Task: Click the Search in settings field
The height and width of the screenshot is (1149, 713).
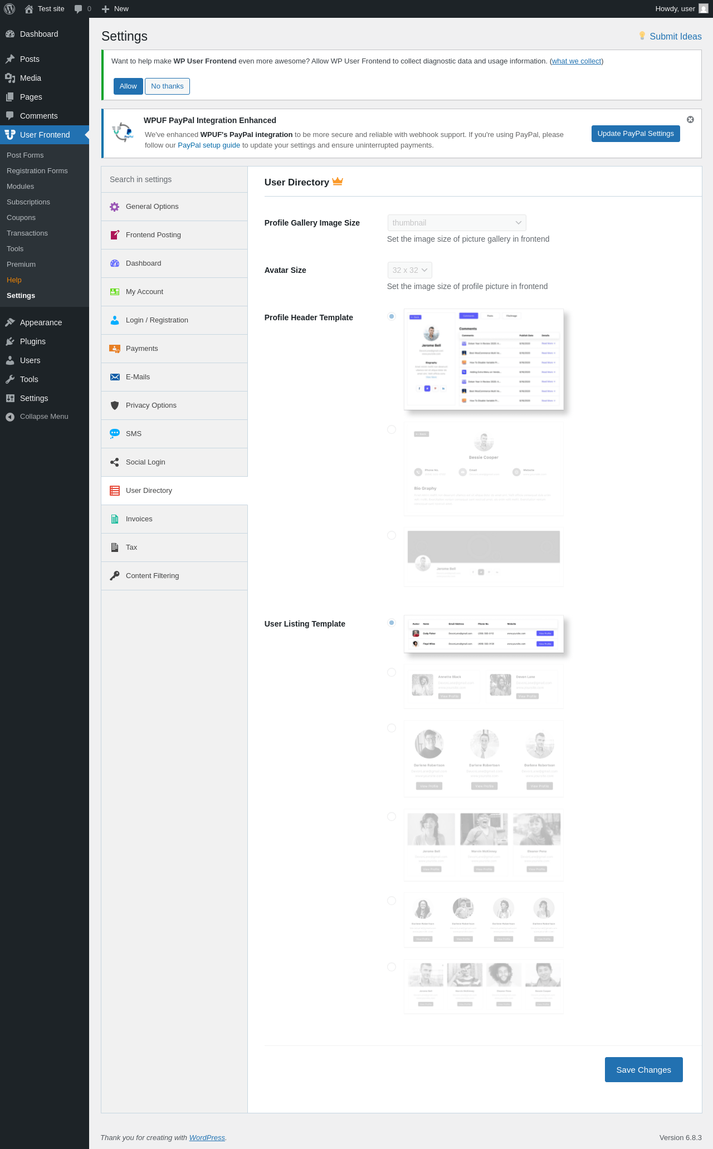Action: coord(174,179)
